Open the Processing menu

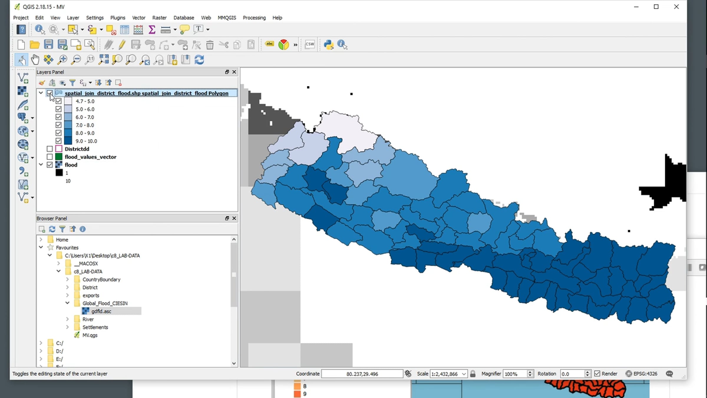point(254,18)
